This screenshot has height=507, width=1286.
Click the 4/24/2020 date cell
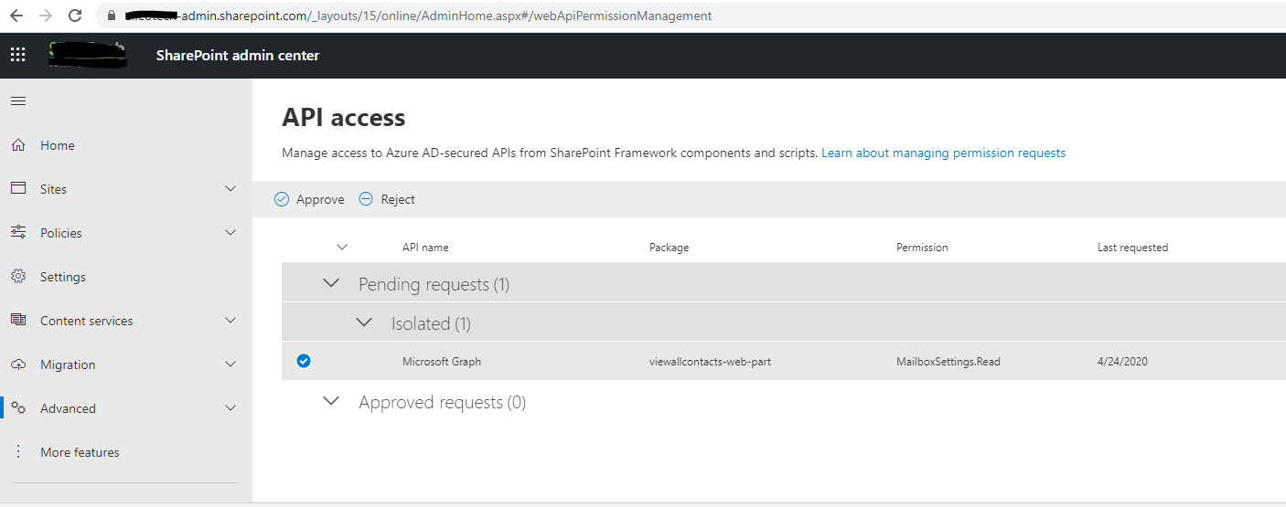tap(1122, 361)
